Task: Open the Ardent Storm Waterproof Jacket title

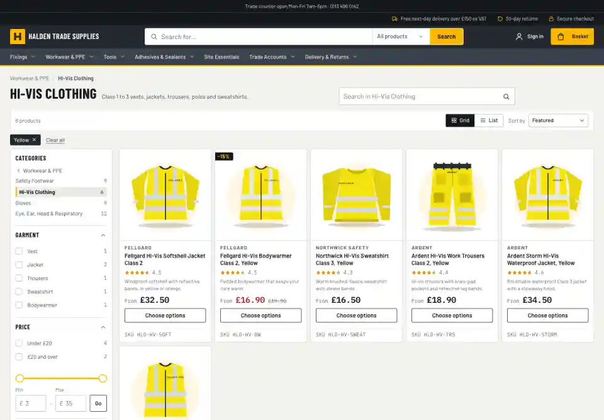Action: point(541,259)
